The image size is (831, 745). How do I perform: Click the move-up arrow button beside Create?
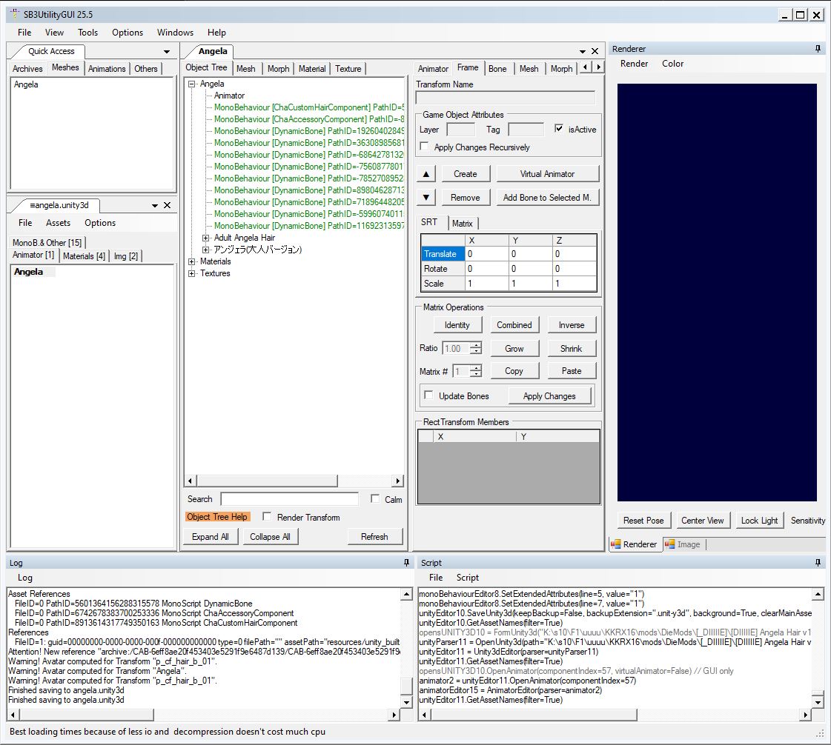[426, 174]
